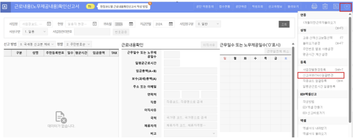
Task: Click the 국적 country code search field
Action: [191, 118]
